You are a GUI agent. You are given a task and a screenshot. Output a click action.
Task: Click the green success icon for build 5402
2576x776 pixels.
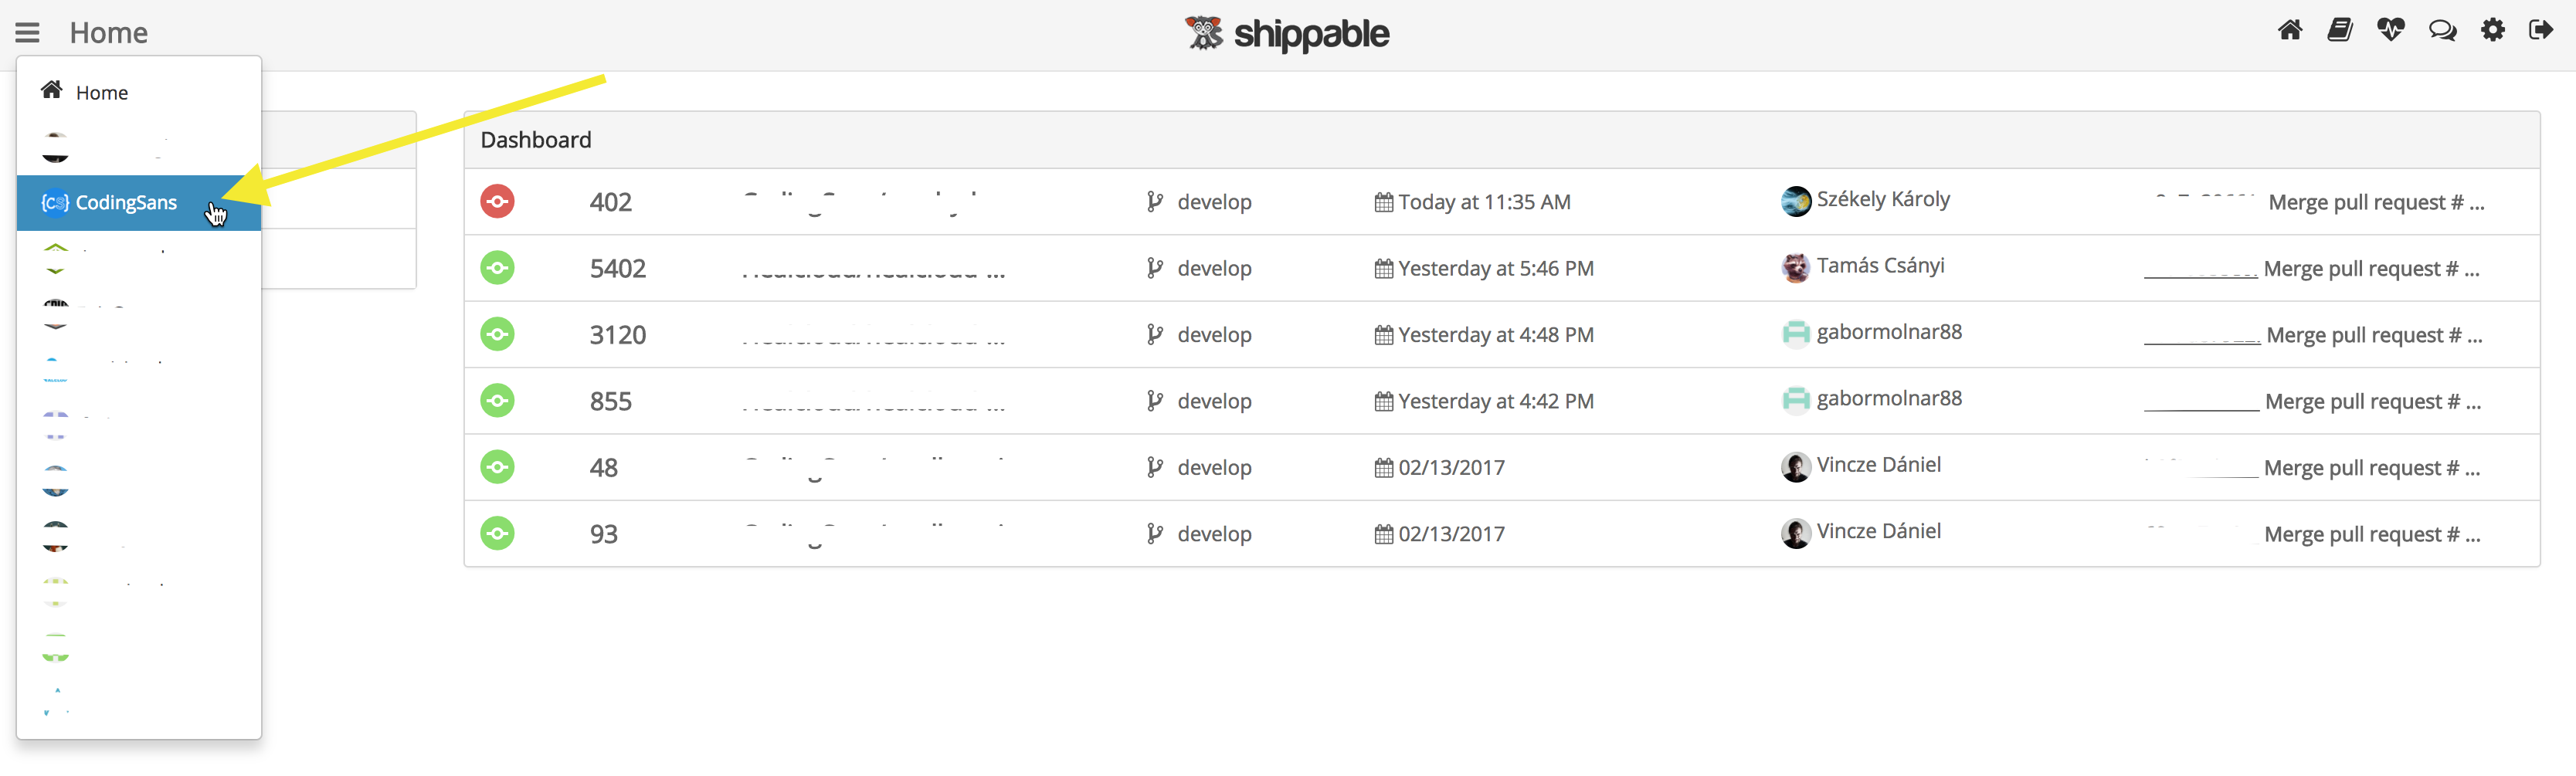point(497,268)
